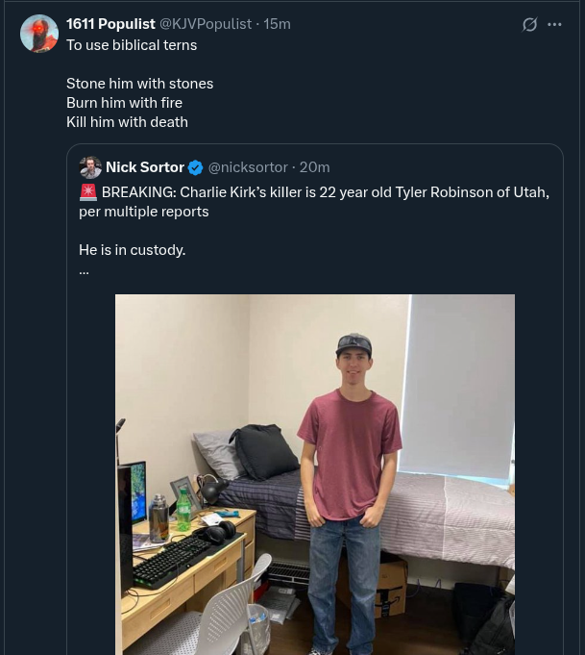The width and height of the screenshot is (585, 655).
Task: Open the post's 15m timestamp link
Action: (x=277, y=24)
